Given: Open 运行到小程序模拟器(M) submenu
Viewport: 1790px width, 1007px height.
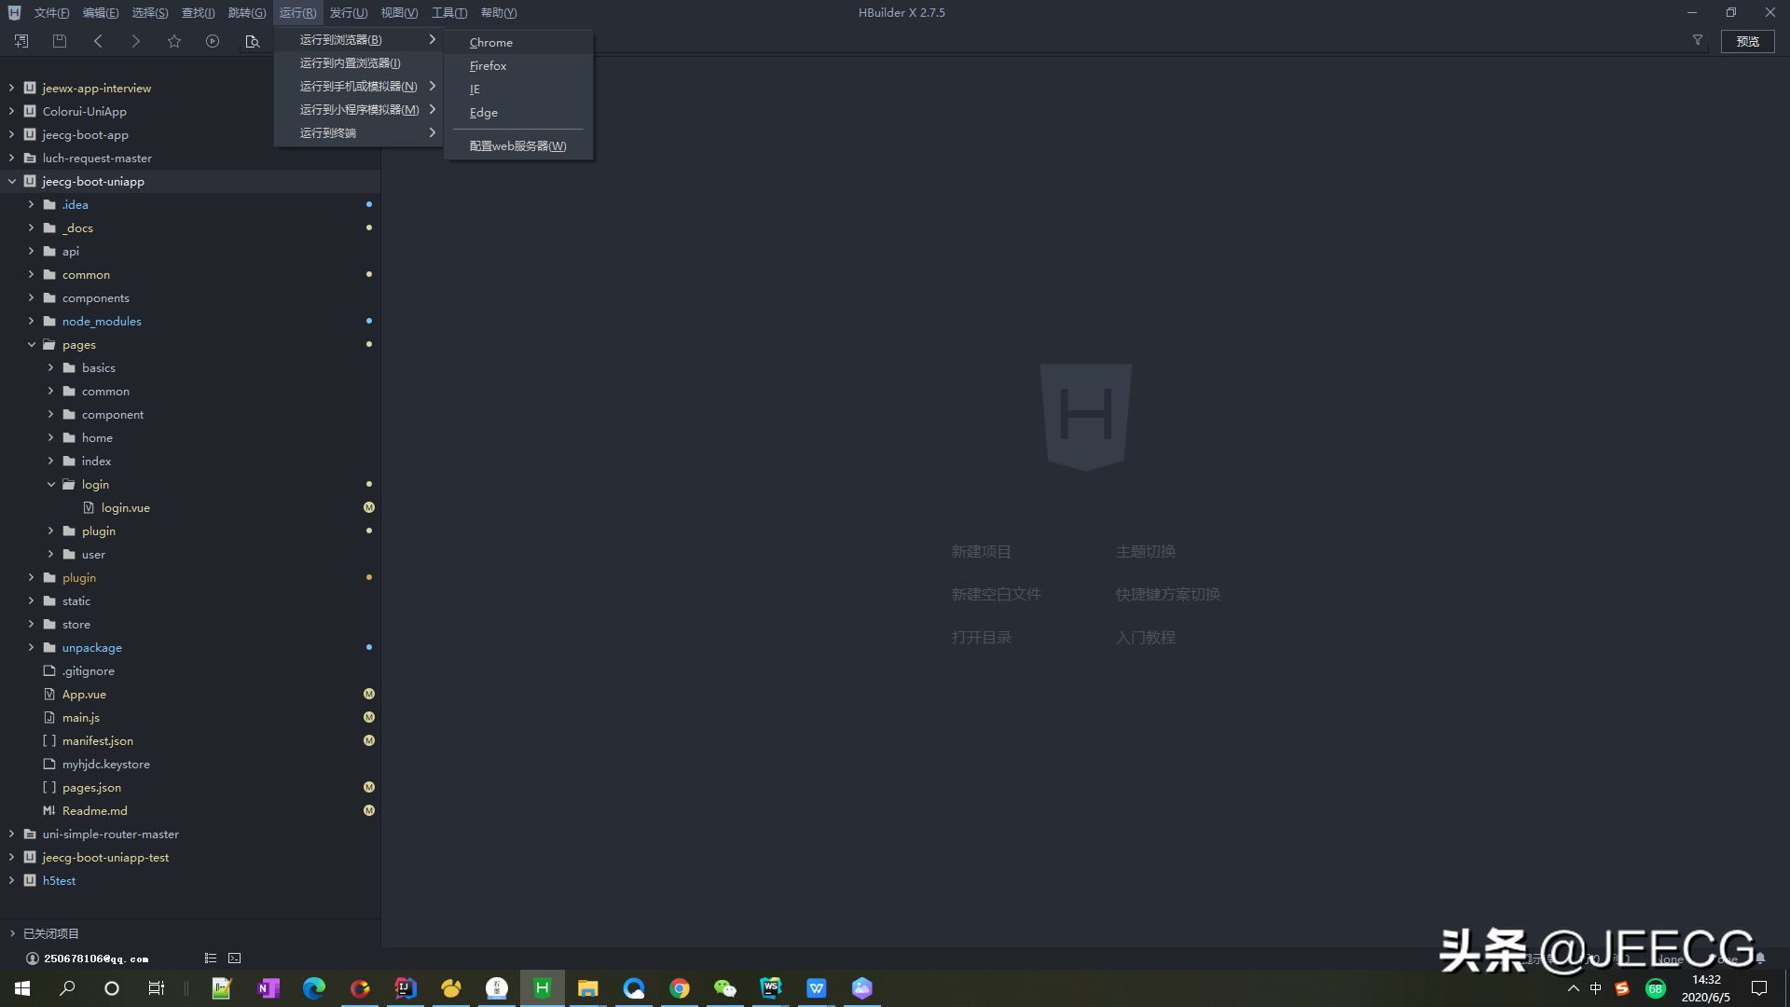Looking at the screenshot, I should (x=358, y=109).
